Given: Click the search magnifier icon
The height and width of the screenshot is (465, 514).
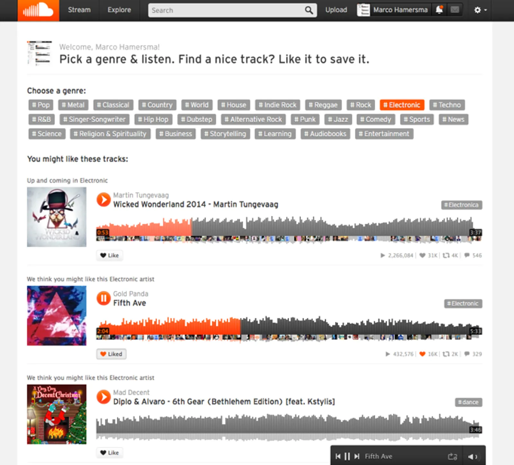Looking at the screenshot, I should coord(309,10).
